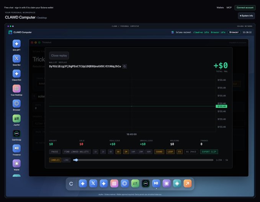Open the pink grid icon in the dock
260x202 pixels.
(114, 183)
